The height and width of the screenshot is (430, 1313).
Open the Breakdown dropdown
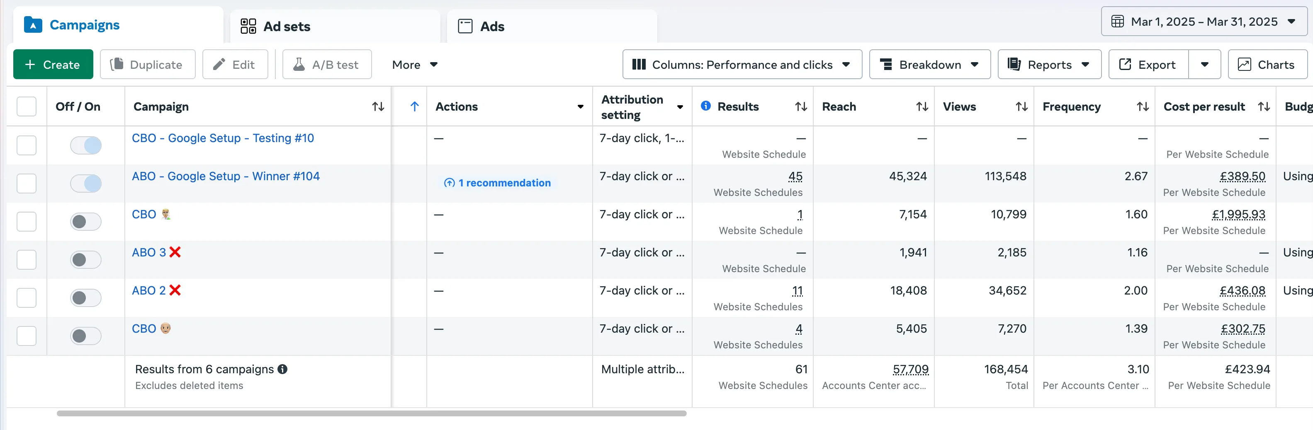pos(929,65)
